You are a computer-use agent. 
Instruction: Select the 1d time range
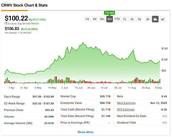coord(87,19)
